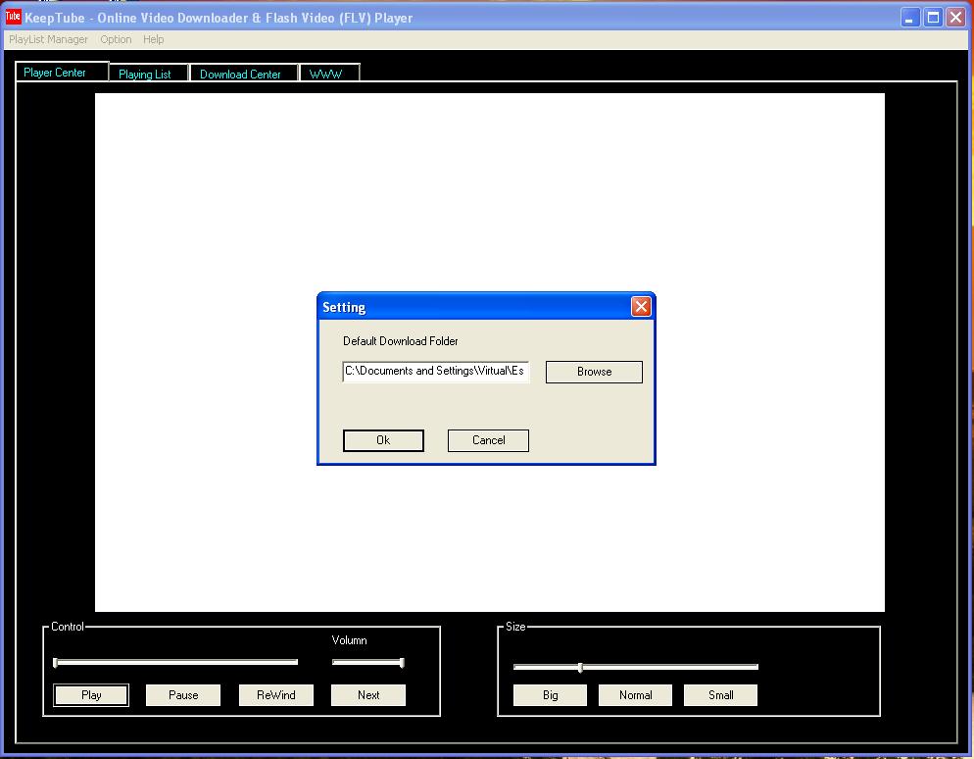
Task: Click the ReWind button
Action: point(275,695)
